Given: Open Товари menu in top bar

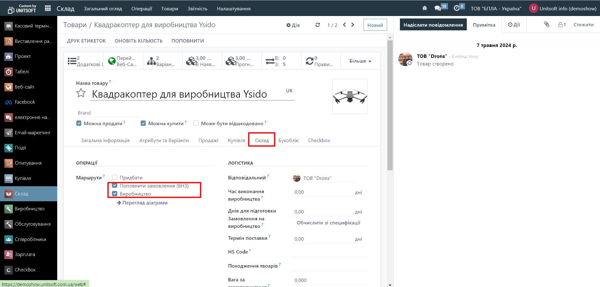Looking at the screenshot, I should pos(170,8).
